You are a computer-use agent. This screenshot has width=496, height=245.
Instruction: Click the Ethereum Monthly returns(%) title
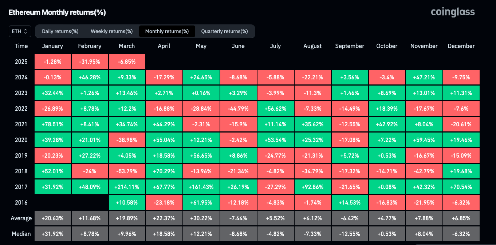(57, 12)
